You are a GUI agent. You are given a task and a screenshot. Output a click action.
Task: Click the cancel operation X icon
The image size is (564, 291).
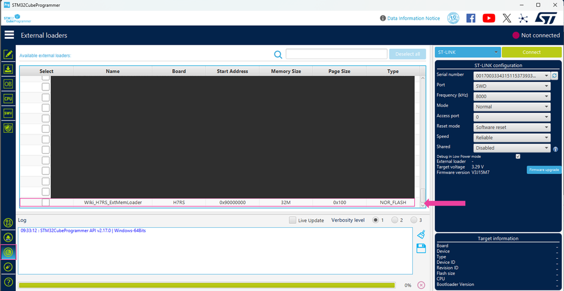coord(421,285)
